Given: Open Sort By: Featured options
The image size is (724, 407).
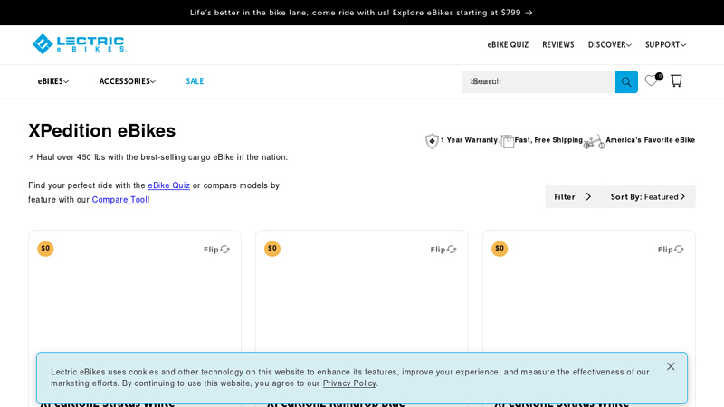Looking at the screenshot, I should (x=648, y=196).
